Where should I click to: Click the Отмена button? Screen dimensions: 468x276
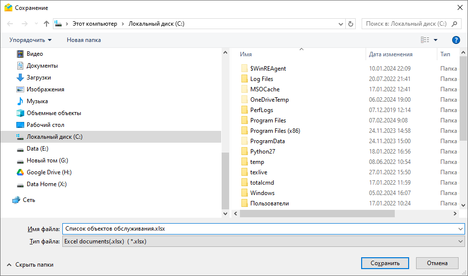pyautogui.click(x=437, y=263)
